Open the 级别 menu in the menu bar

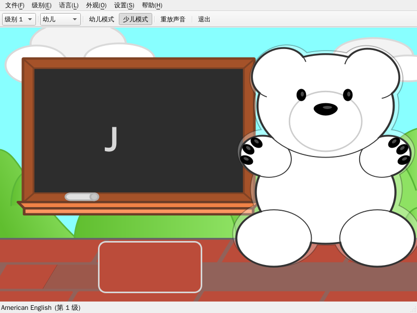(x=42, y=5)
